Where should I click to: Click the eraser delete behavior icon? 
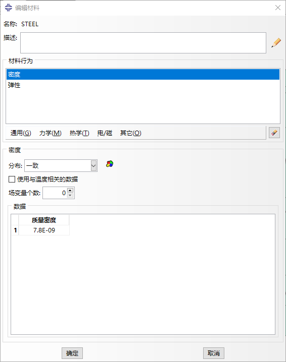click(x=274, y=133)
